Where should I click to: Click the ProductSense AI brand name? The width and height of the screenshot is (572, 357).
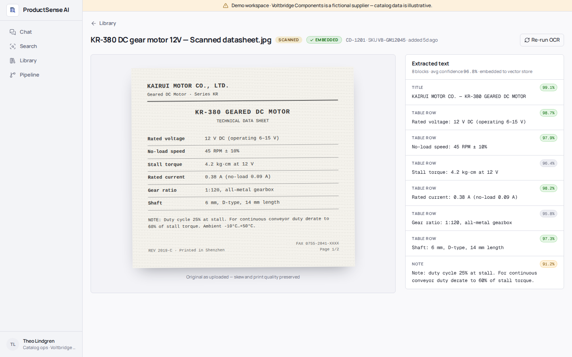pos(46,10)
